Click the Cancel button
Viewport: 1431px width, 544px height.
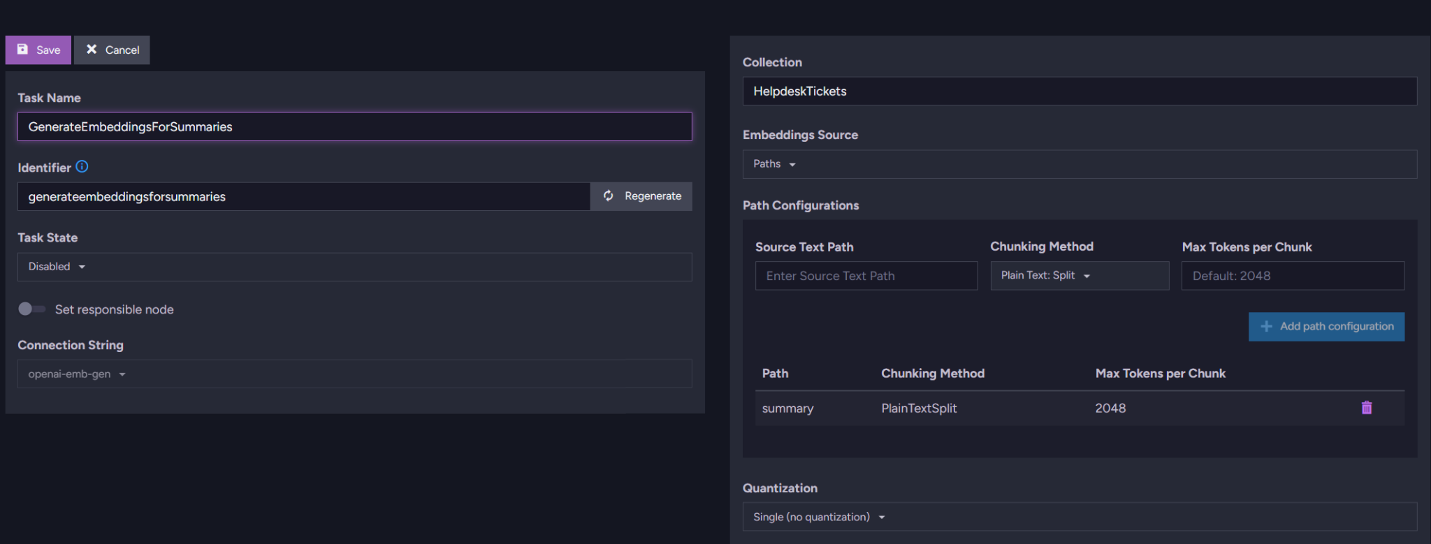tap(112, 50)
